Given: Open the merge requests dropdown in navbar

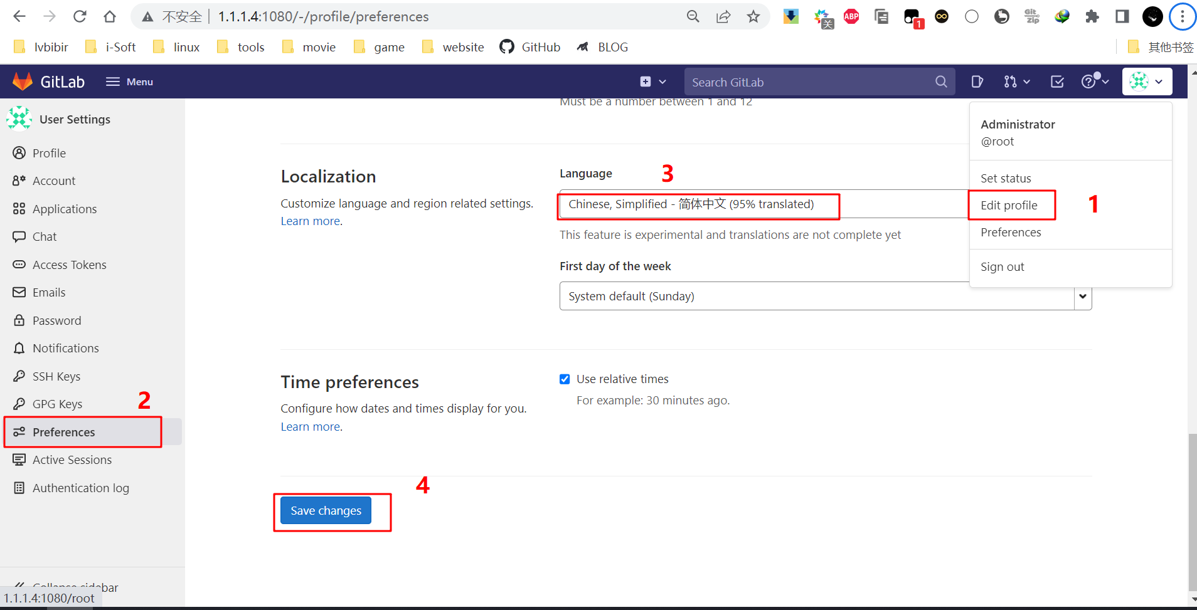Looking at the screenshot, I should 1016,82.
